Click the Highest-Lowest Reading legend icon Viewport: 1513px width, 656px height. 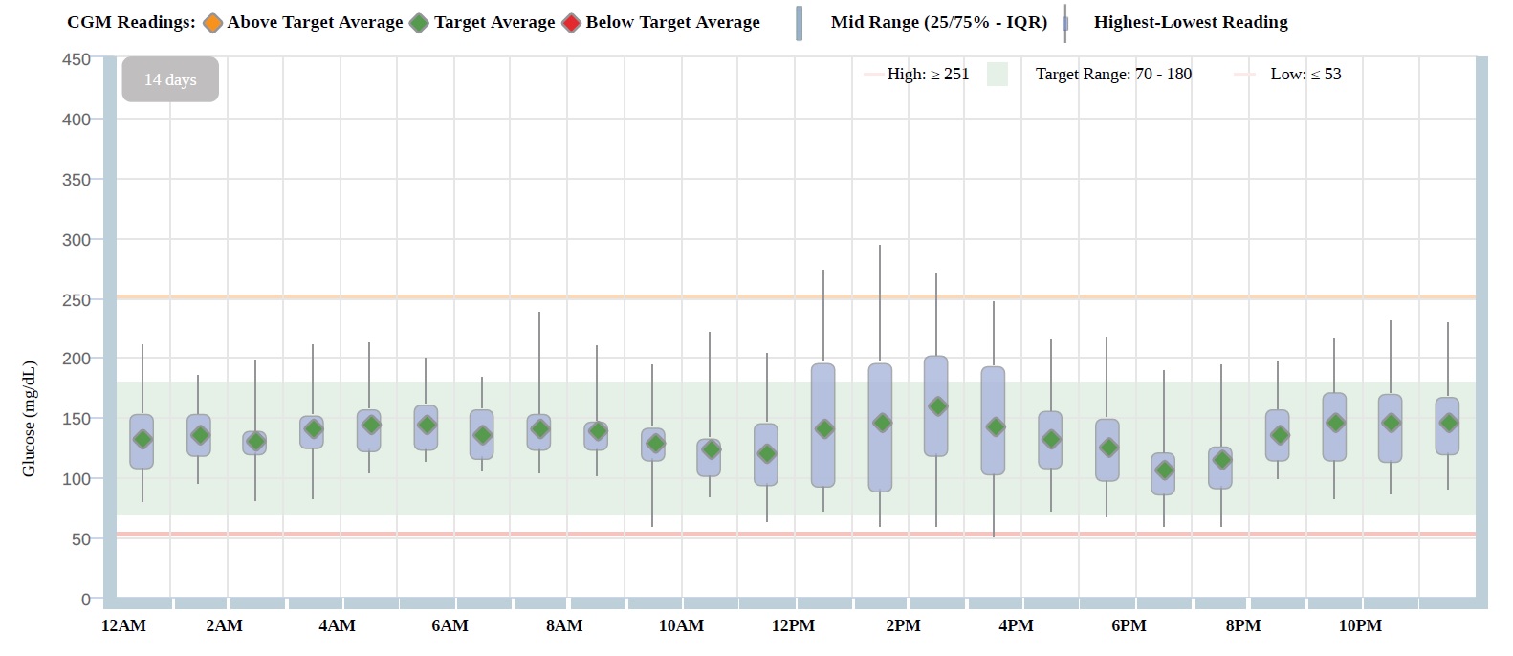(1065, 23)
